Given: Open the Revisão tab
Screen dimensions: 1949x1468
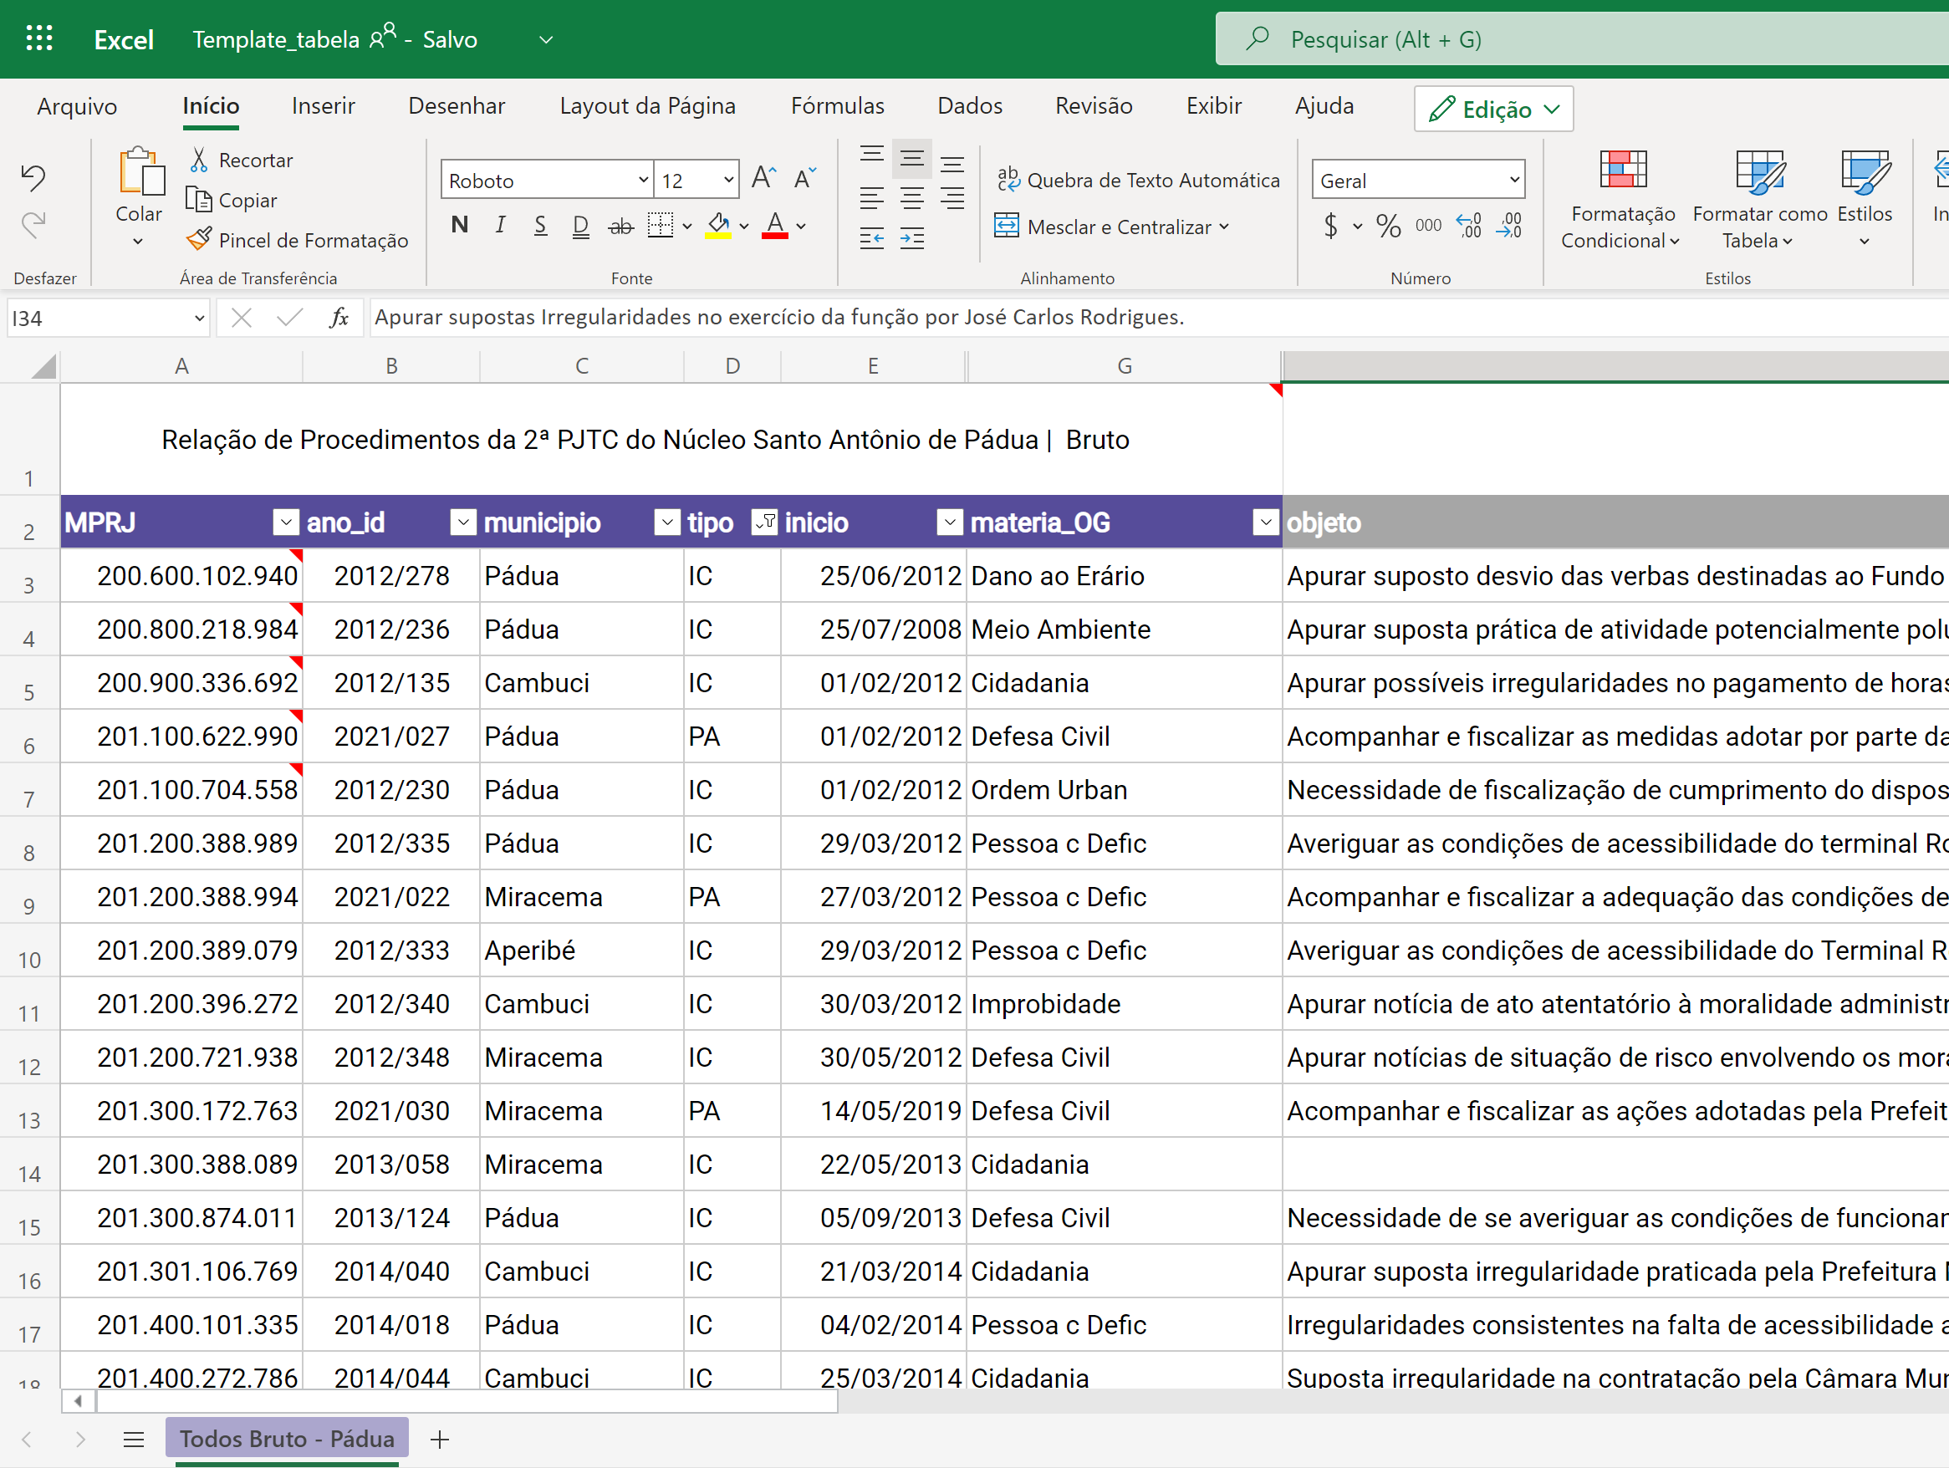Looking at the screenshot, I should [1094, 105].
